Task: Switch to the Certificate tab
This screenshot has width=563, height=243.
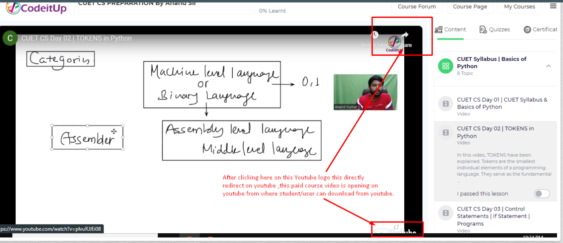Action: click(x=540, y=29)
